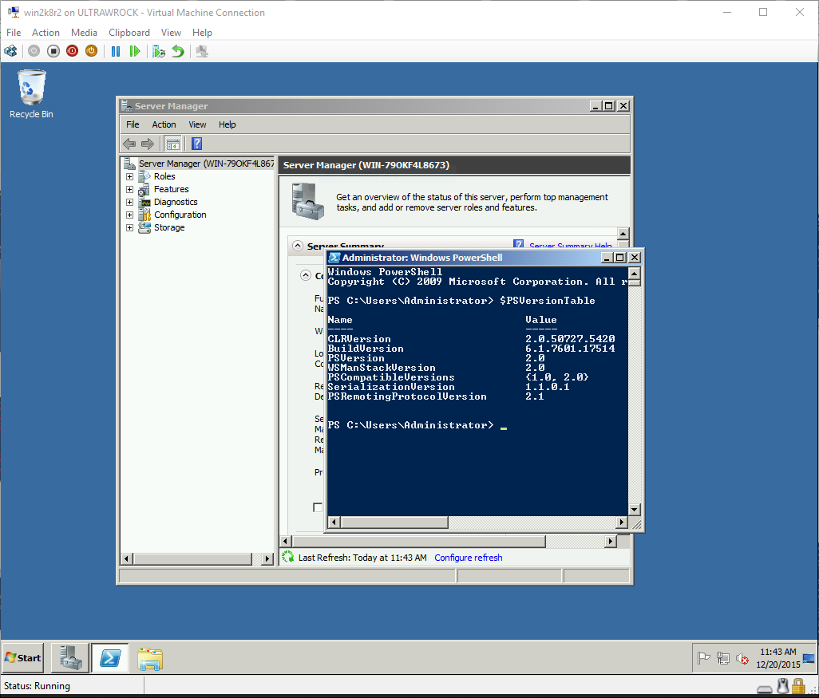Select Server Manager root tree node
819x698 pixels.
click(x=206, y=164)
